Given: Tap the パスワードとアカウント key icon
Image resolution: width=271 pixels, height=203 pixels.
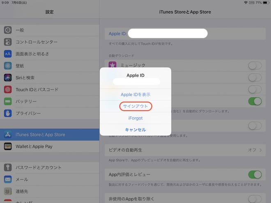Looking at the screenshot, I should (x=8, y=167).
